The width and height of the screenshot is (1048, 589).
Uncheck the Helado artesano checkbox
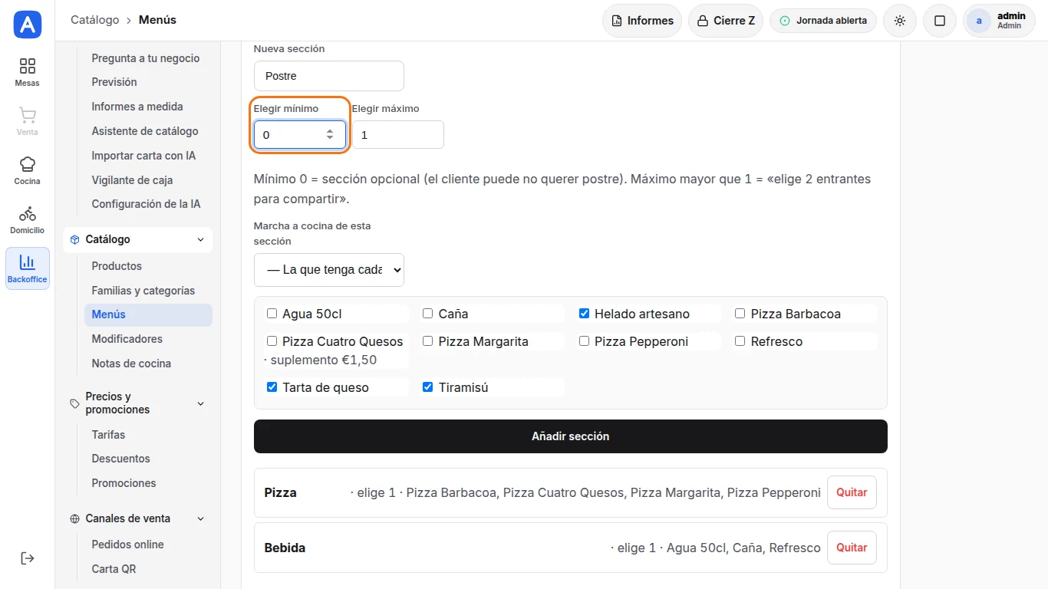[584, 313]
